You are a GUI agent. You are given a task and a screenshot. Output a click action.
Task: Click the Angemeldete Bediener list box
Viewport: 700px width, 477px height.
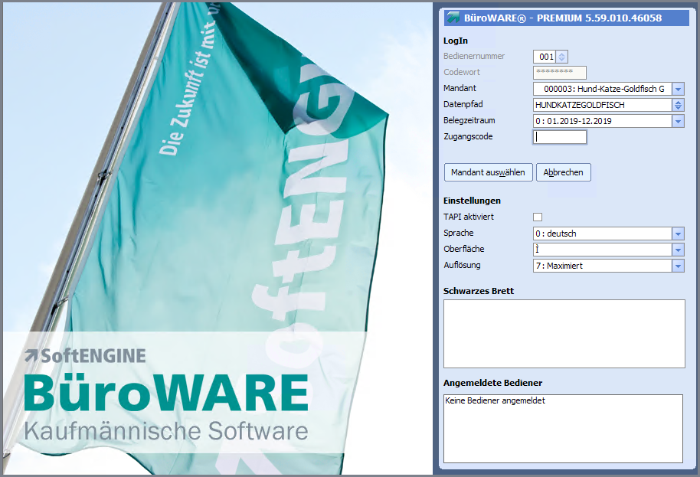tap(564, 429)
